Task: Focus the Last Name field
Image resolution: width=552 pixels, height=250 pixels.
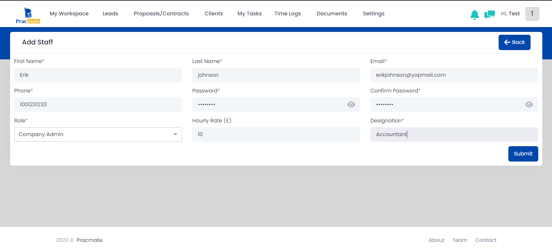Action: tap(276, 75)
